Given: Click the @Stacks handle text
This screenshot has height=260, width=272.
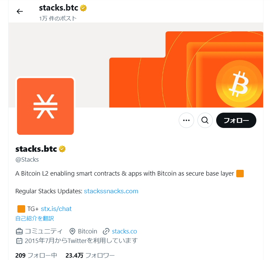Looking at the screenshot, I should (x=27, y=160).
